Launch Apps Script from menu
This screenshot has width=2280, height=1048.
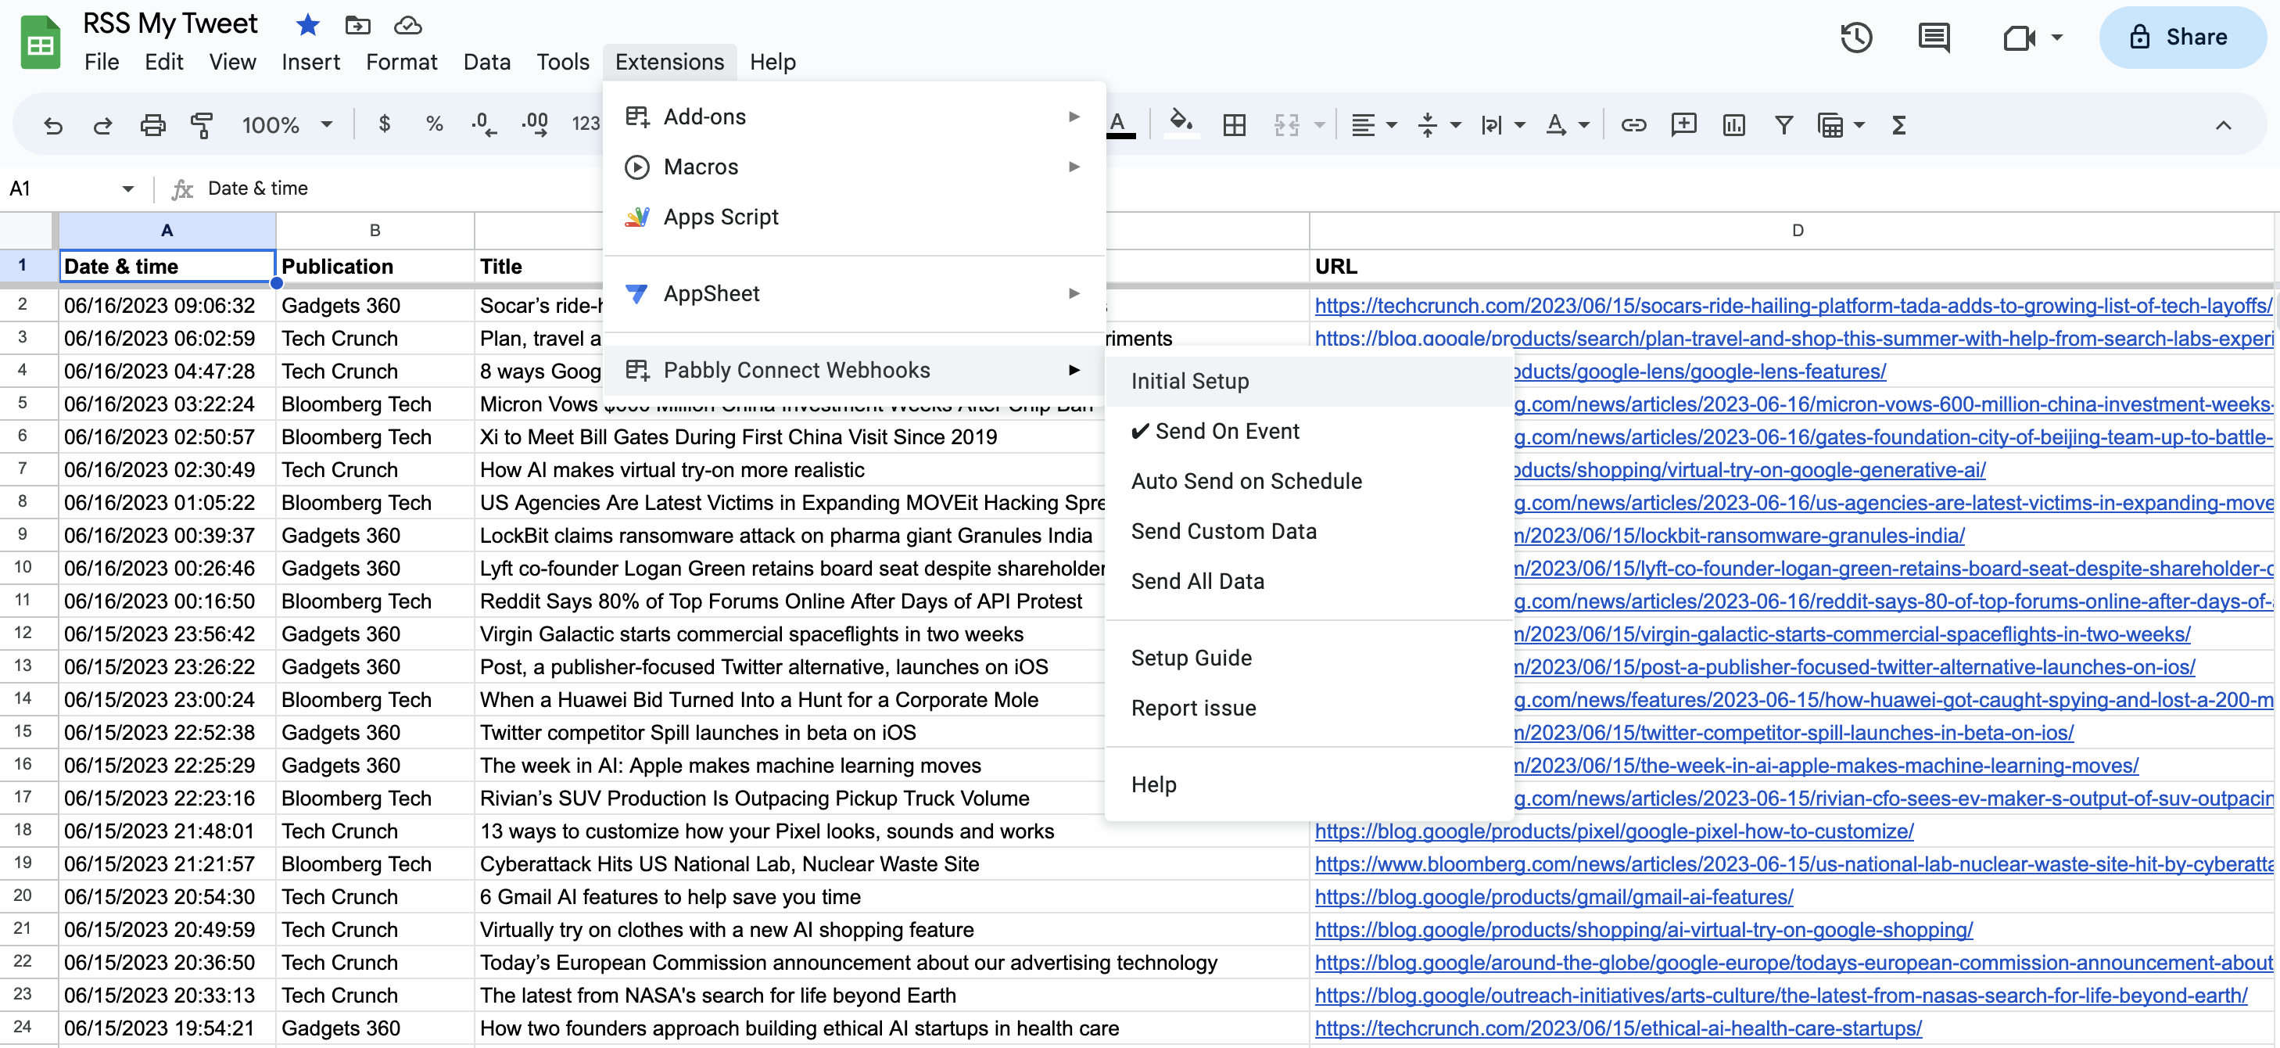[x=854, y=217]
